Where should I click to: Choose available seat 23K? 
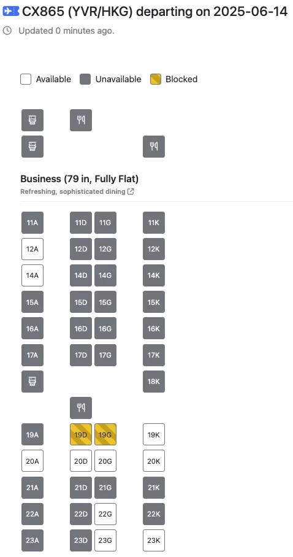154,540
